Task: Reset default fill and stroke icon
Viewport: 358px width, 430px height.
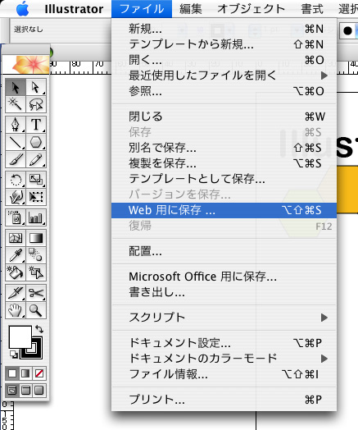Action: click(14, 354)
